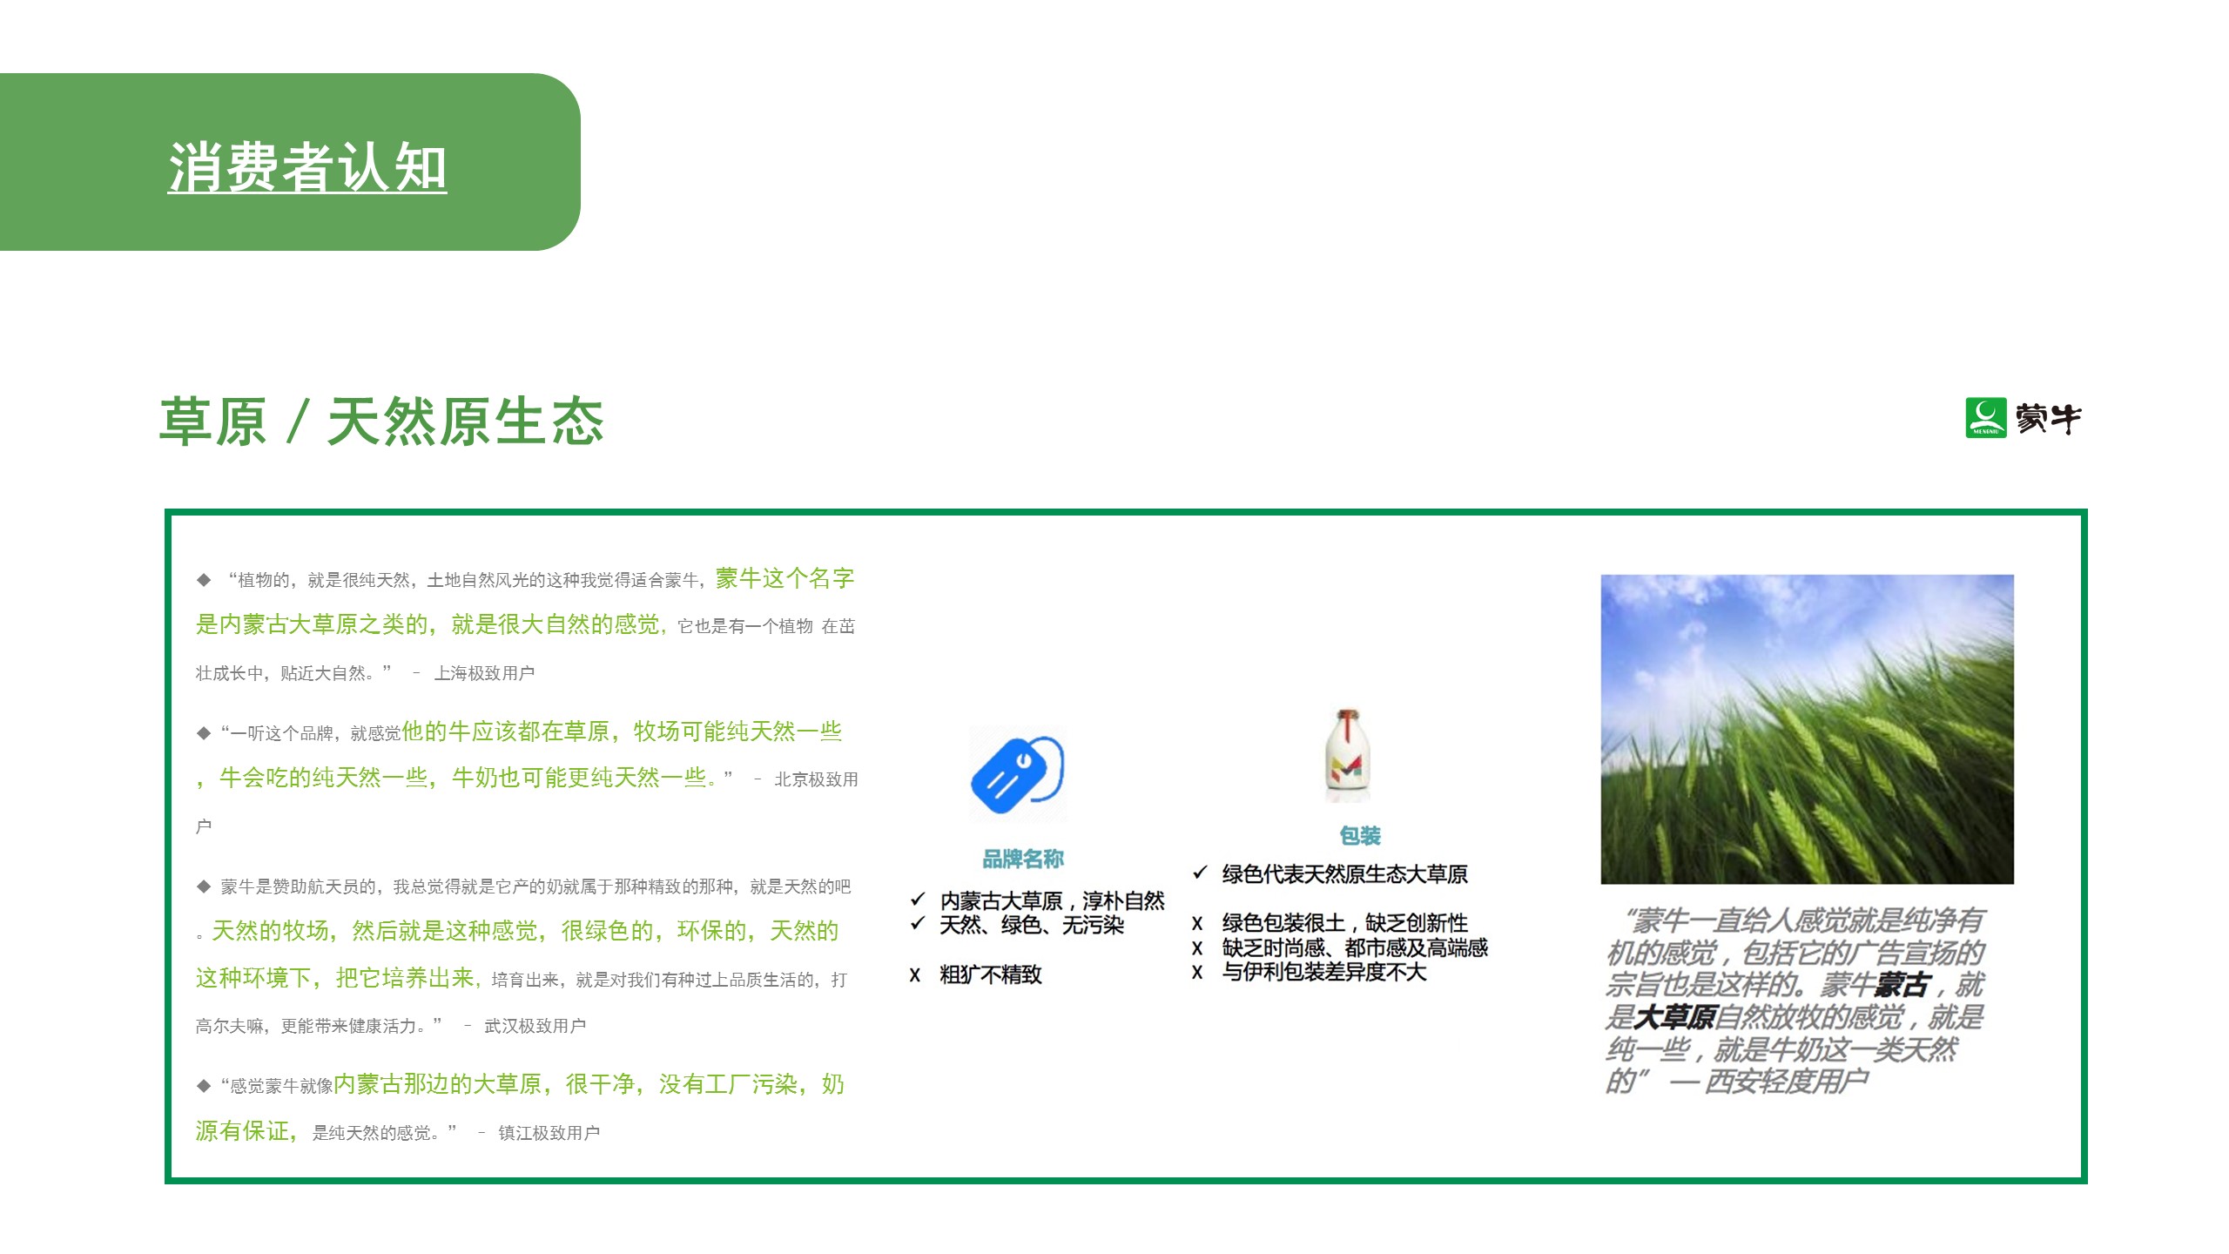Click the Mengniu green logo icon

pos(1985,418)
